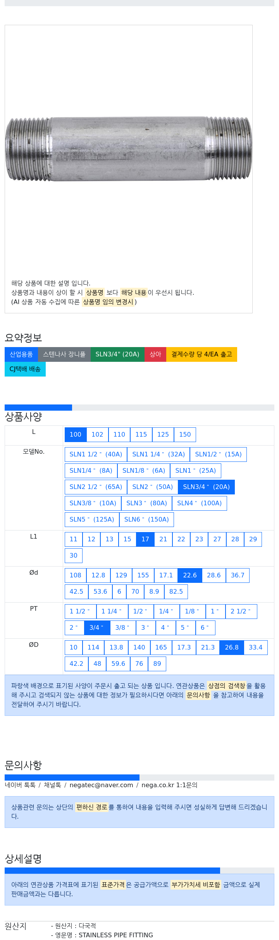Select length option 150
The height and width of the screenshot is (940, 279).
[185, 435]
